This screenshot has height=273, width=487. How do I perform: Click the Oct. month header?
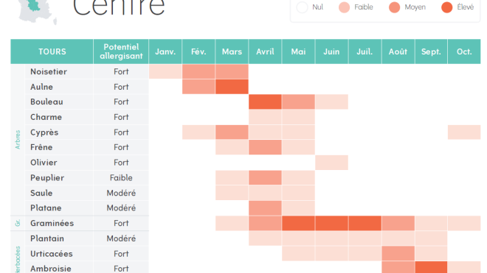tap(464, 52)
